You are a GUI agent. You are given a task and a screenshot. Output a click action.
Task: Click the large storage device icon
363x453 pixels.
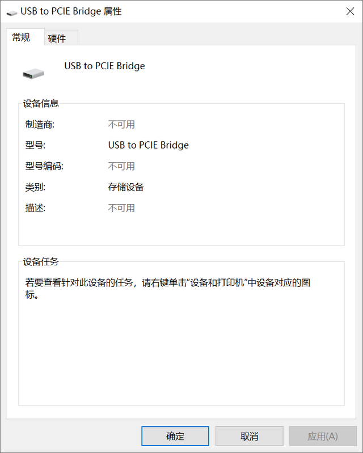point(33,73)
